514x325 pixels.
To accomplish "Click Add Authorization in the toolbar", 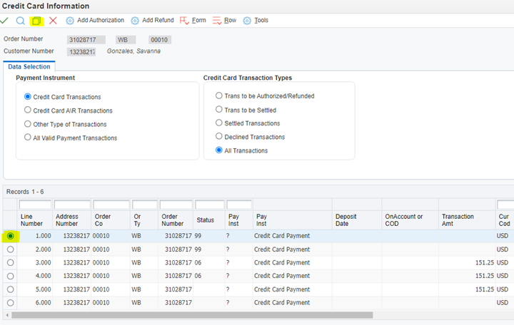I will [x=101, y=20].
